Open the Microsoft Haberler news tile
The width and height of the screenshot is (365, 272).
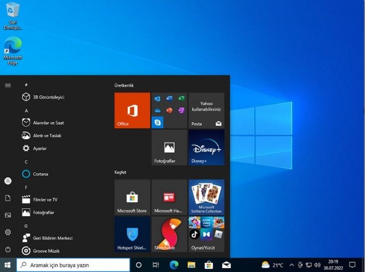tap(169, 197)
